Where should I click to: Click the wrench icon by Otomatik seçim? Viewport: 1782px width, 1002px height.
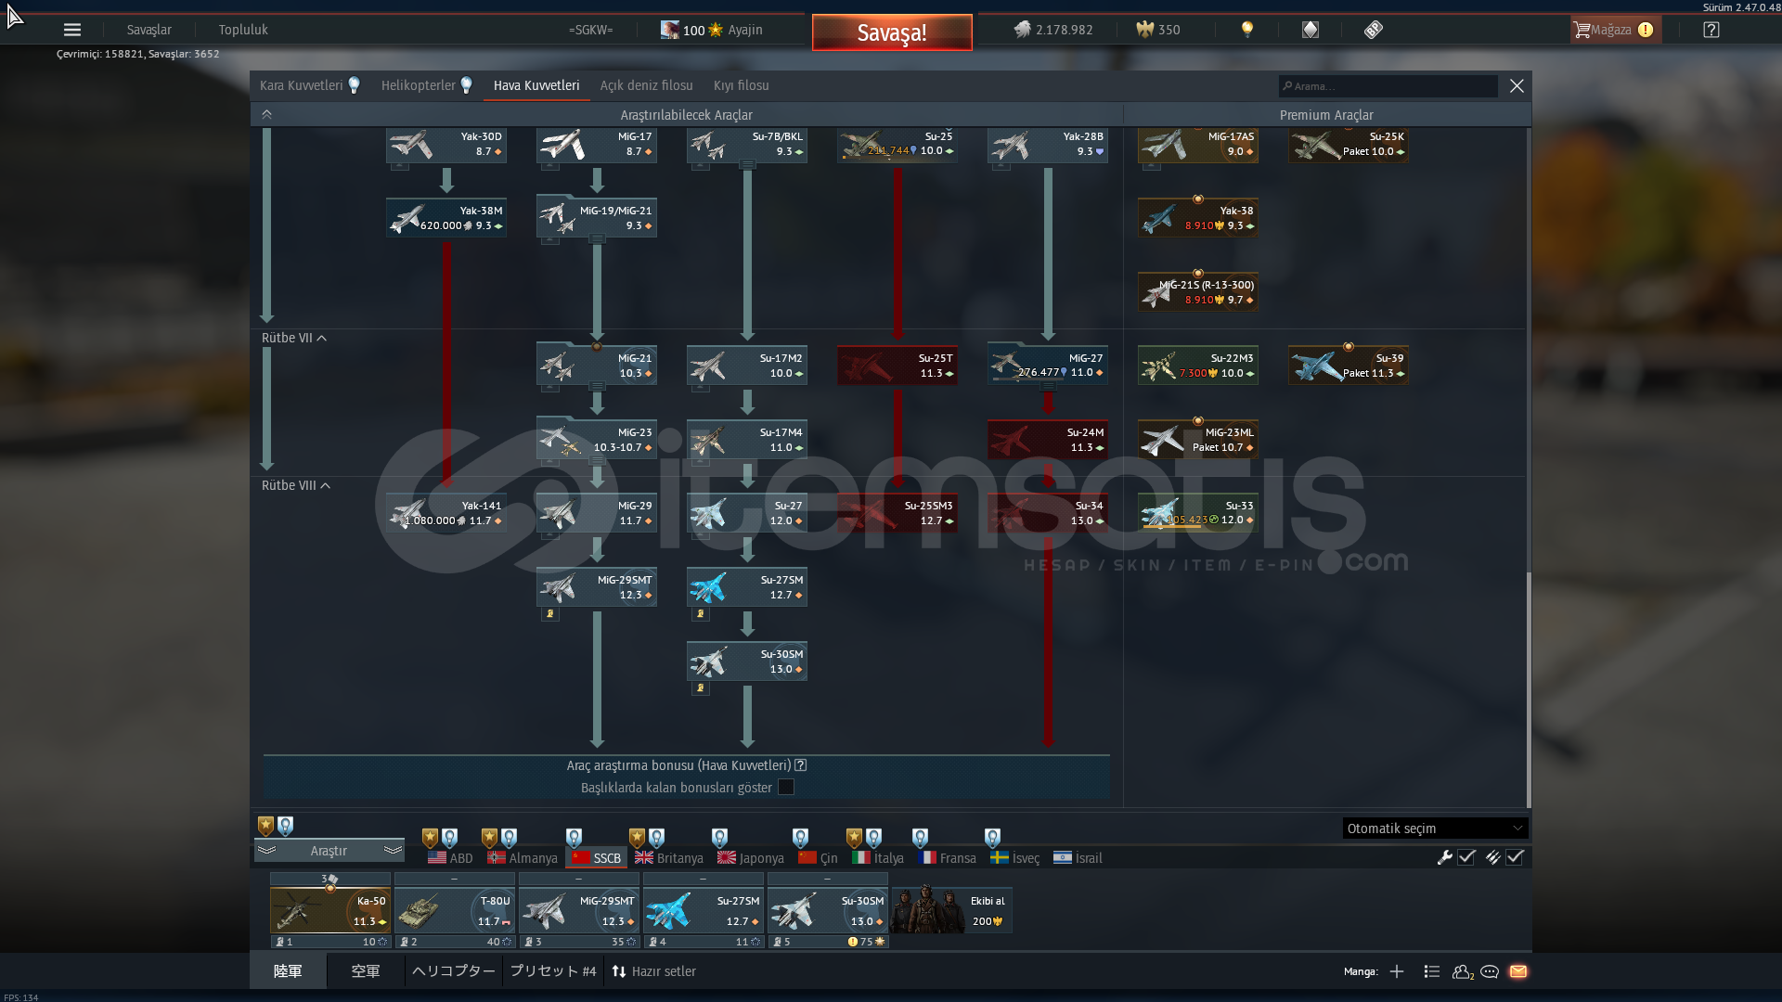(1444, 857)
